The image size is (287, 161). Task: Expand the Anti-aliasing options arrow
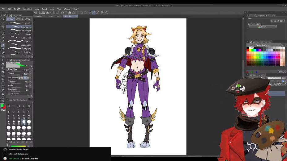point(31,78)
